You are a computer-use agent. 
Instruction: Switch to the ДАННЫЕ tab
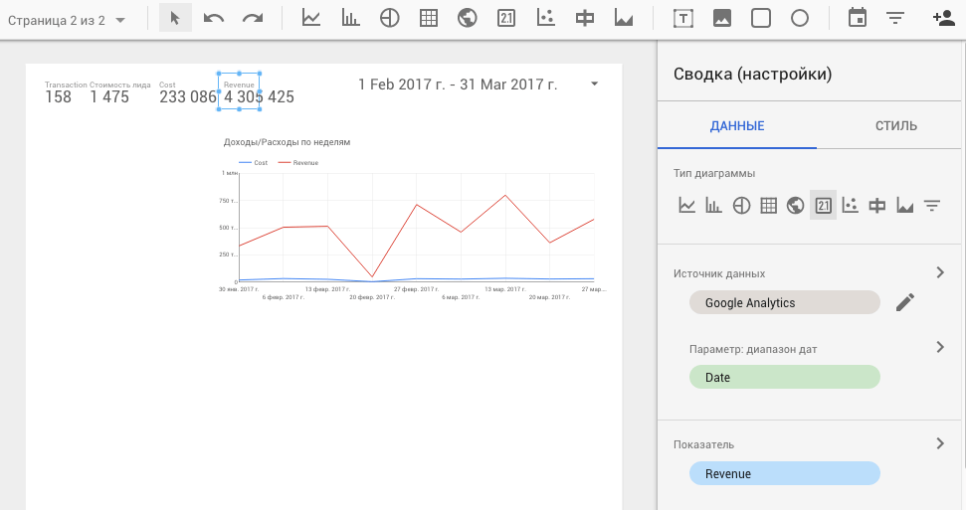point(737,126)
